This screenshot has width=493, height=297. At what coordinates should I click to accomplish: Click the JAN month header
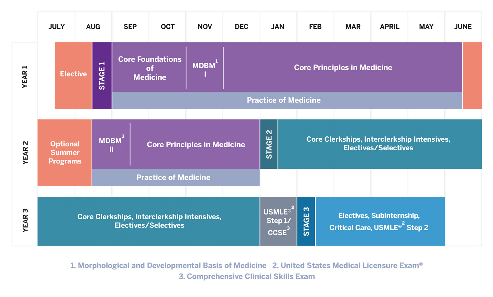(x=278, y=27)
